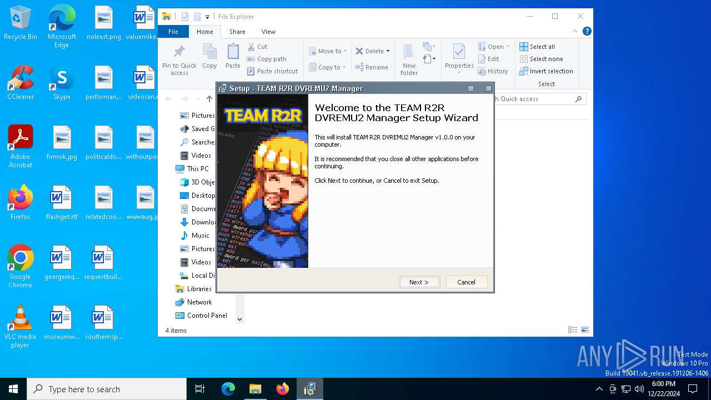This screenshot has height=400, width=711.
Task: Open the Windows Start menu
Action: pyautogui.click(x=13, y=389)
